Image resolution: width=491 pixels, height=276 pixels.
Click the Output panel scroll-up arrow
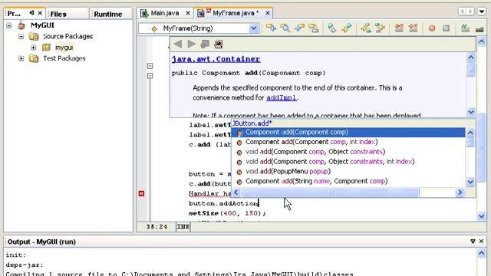[x=482, y=253]
